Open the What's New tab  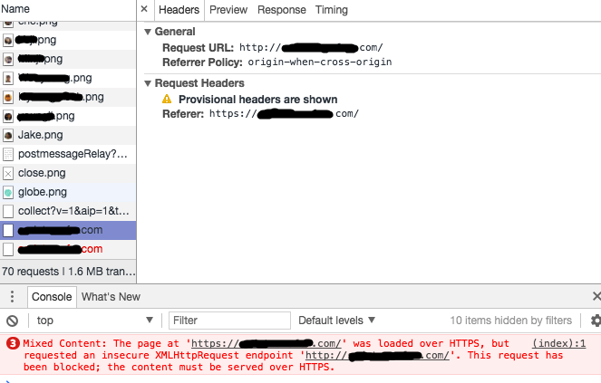click(111, 297)
